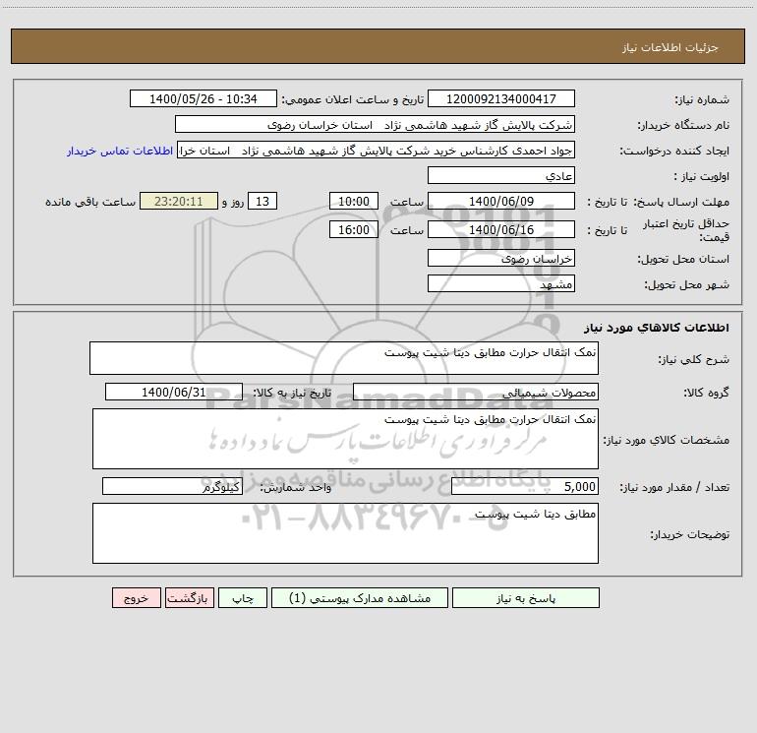
Task: Click the label 'اولویت نیاز :'
Action: pos(701,176)
